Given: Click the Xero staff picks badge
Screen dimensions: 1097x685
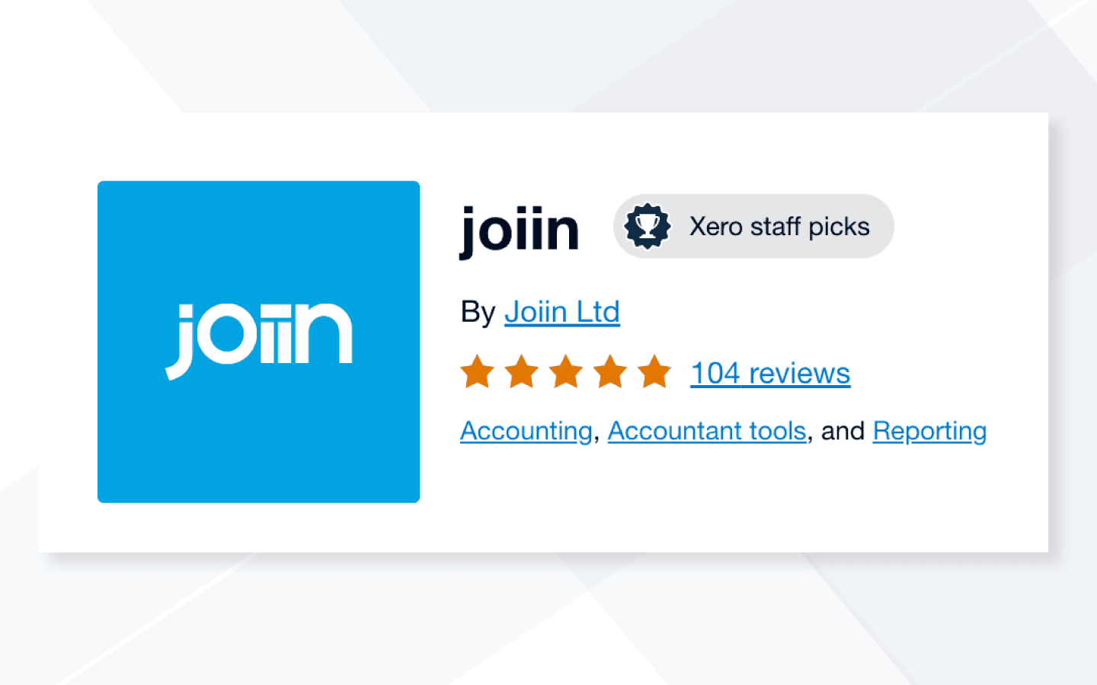Looking at the screenshot, I should (753, 225).
